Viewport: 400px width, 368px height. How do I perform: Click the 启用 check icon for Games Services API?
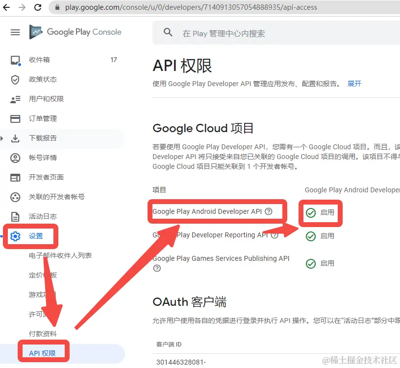tap(311, 264)
